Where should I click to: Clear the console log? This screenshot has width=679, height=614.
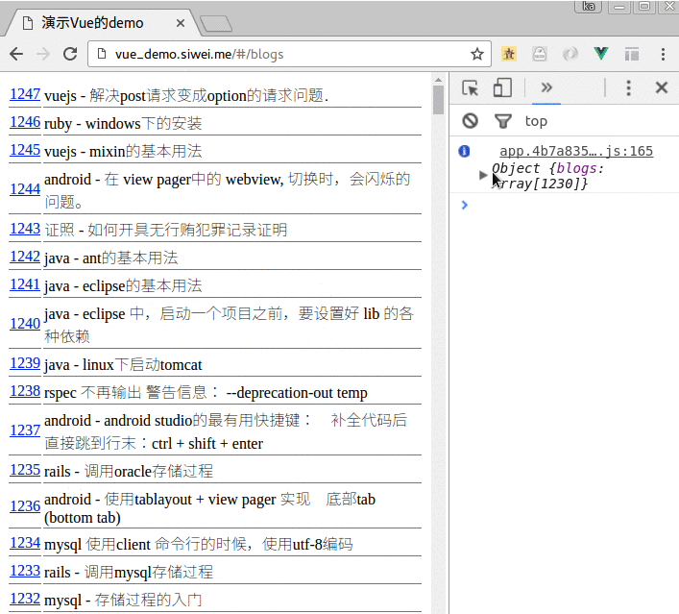(470, 121)
